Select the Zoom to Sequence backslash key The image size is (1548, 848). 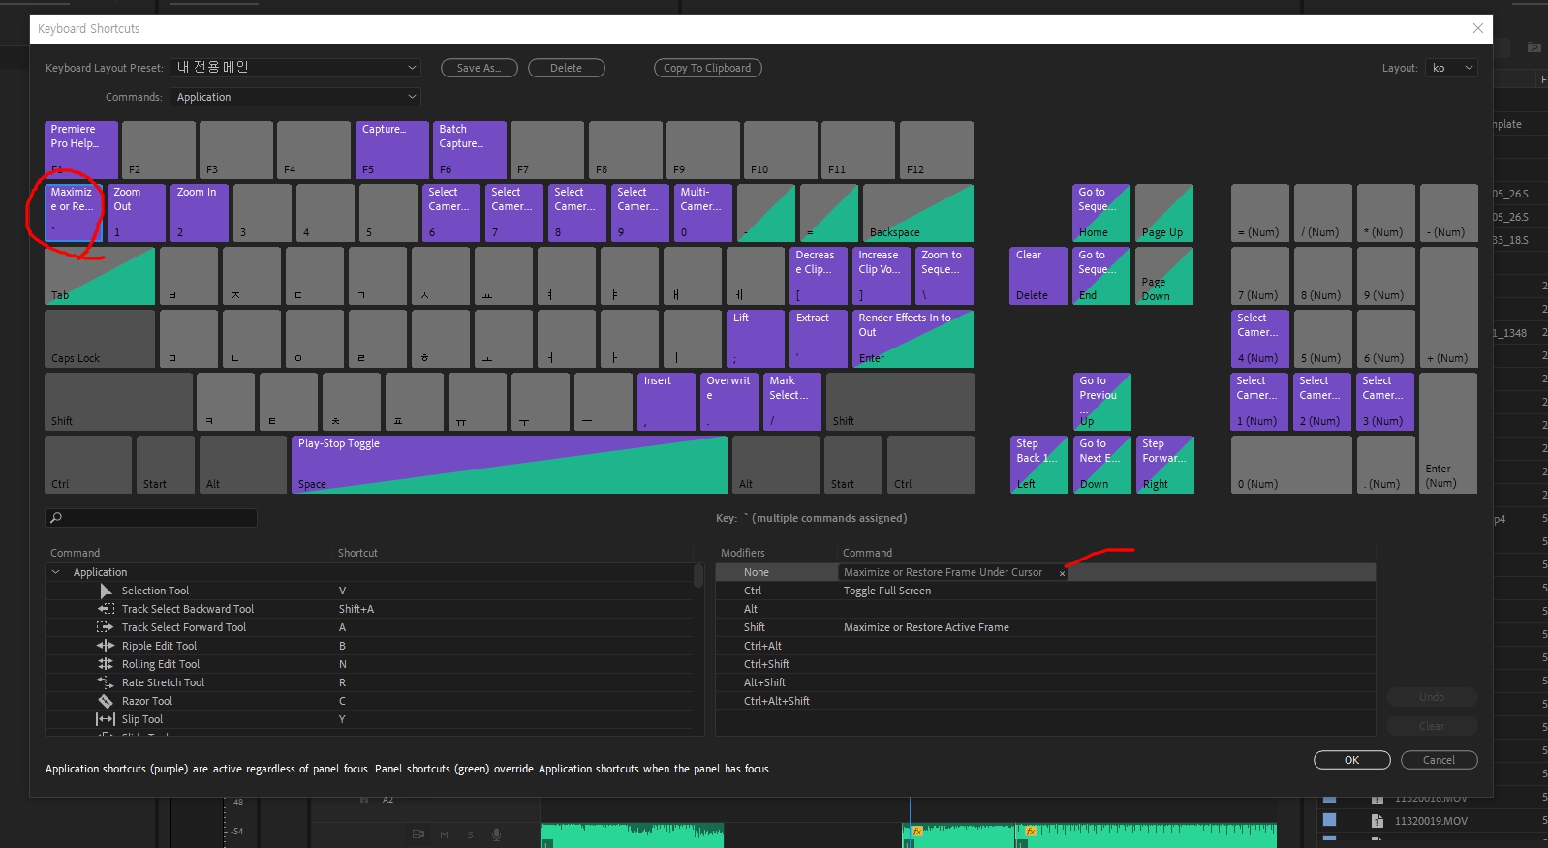pyautogui.click(x=944, y=276)
